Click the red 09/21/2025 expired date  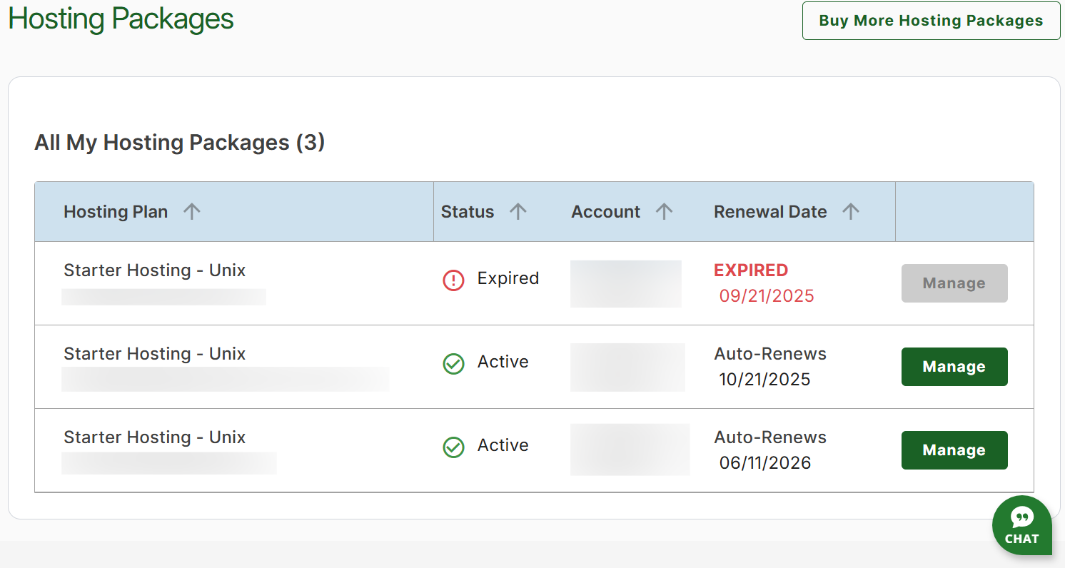tap(766, 296)
